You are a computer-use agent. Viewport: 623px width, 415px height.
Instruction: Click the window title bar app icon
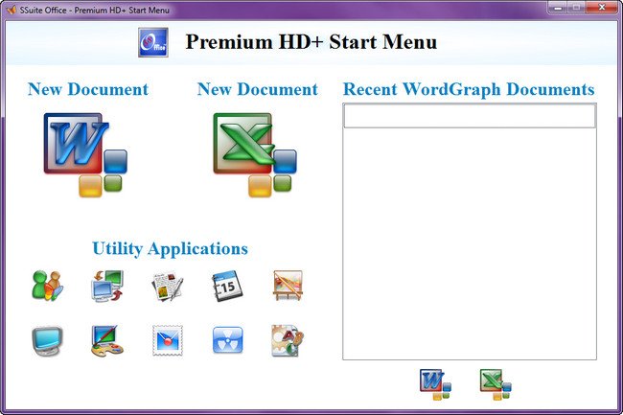pyautogui.click(x=12, y=10)
